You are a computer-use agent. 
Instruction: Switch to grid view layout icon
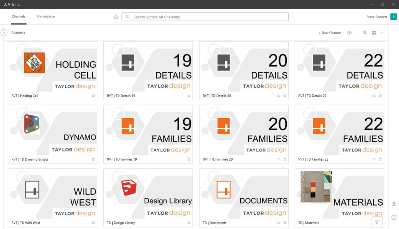coord(374,33)
